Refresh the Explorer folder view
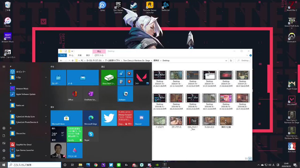 pos(231,60)
